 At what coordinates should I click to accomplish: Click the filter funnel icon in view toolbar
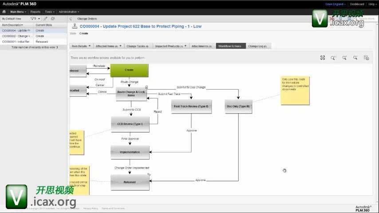[32, 19]
